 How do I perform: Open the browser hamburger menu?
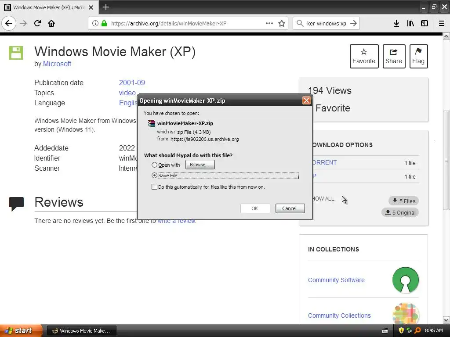tap(442, 23)
